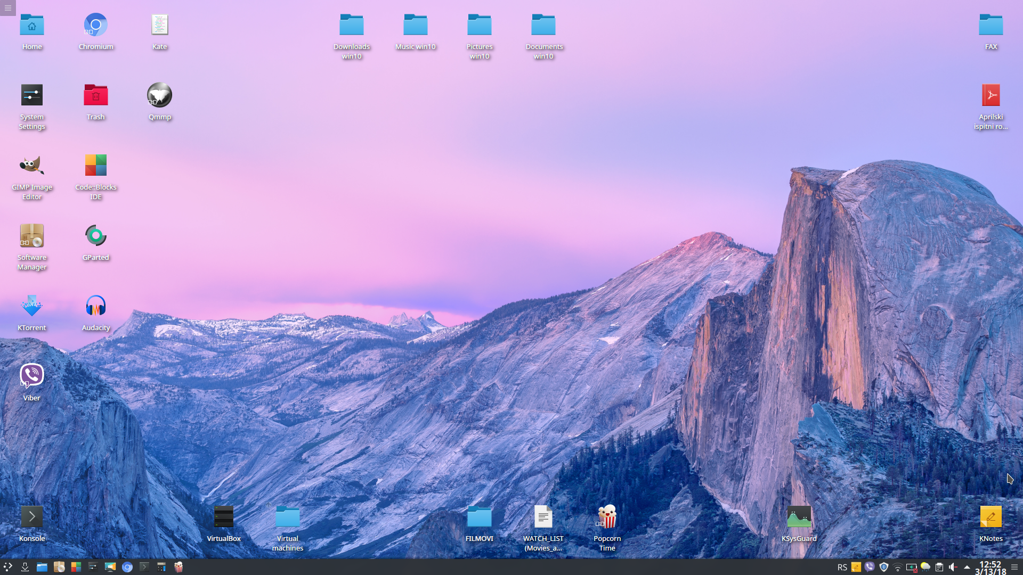Open the GIMP Image Editor desktop icon
The image size is (1023, 575).
coord(32,166)
